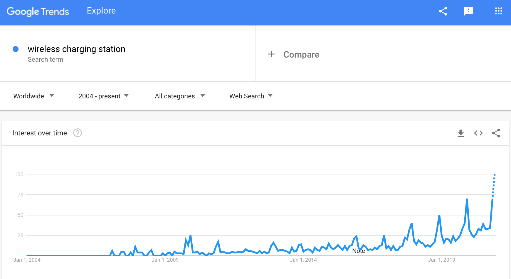Image resolution: width=511 pixels, height=279 pixels.
Task: Edit the wireless charging station search term
Action: (x=77, y=49)
